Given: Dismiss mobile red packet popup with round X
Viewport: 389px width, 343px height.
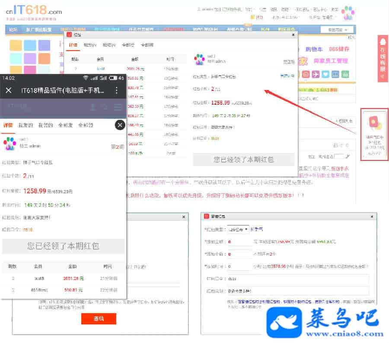Looking at the screenshot, I should coord(120,125).
